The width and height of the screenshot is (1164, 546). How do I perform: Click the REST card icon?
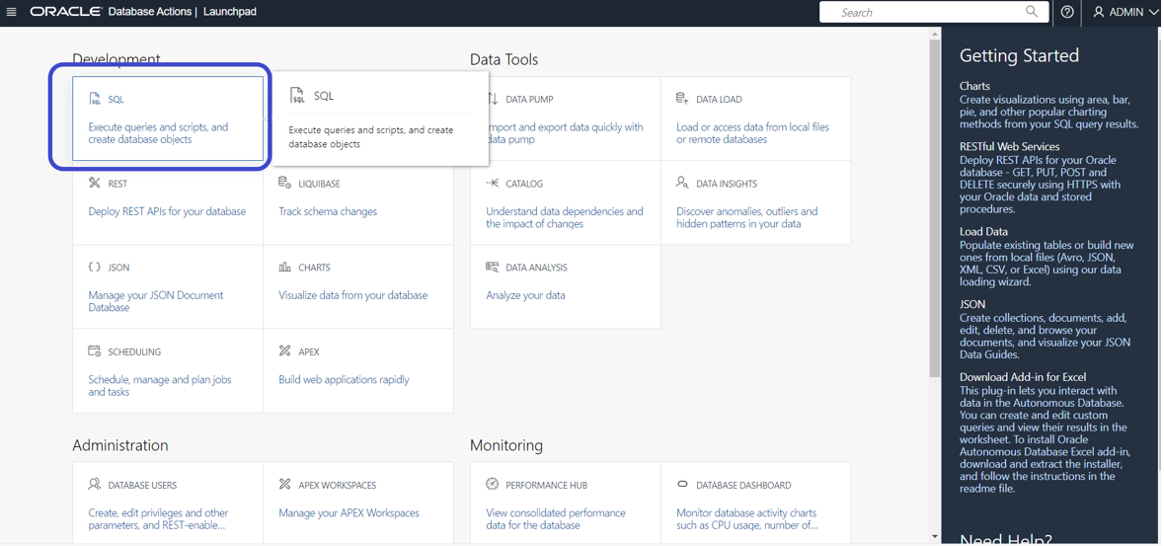point(94,183)
